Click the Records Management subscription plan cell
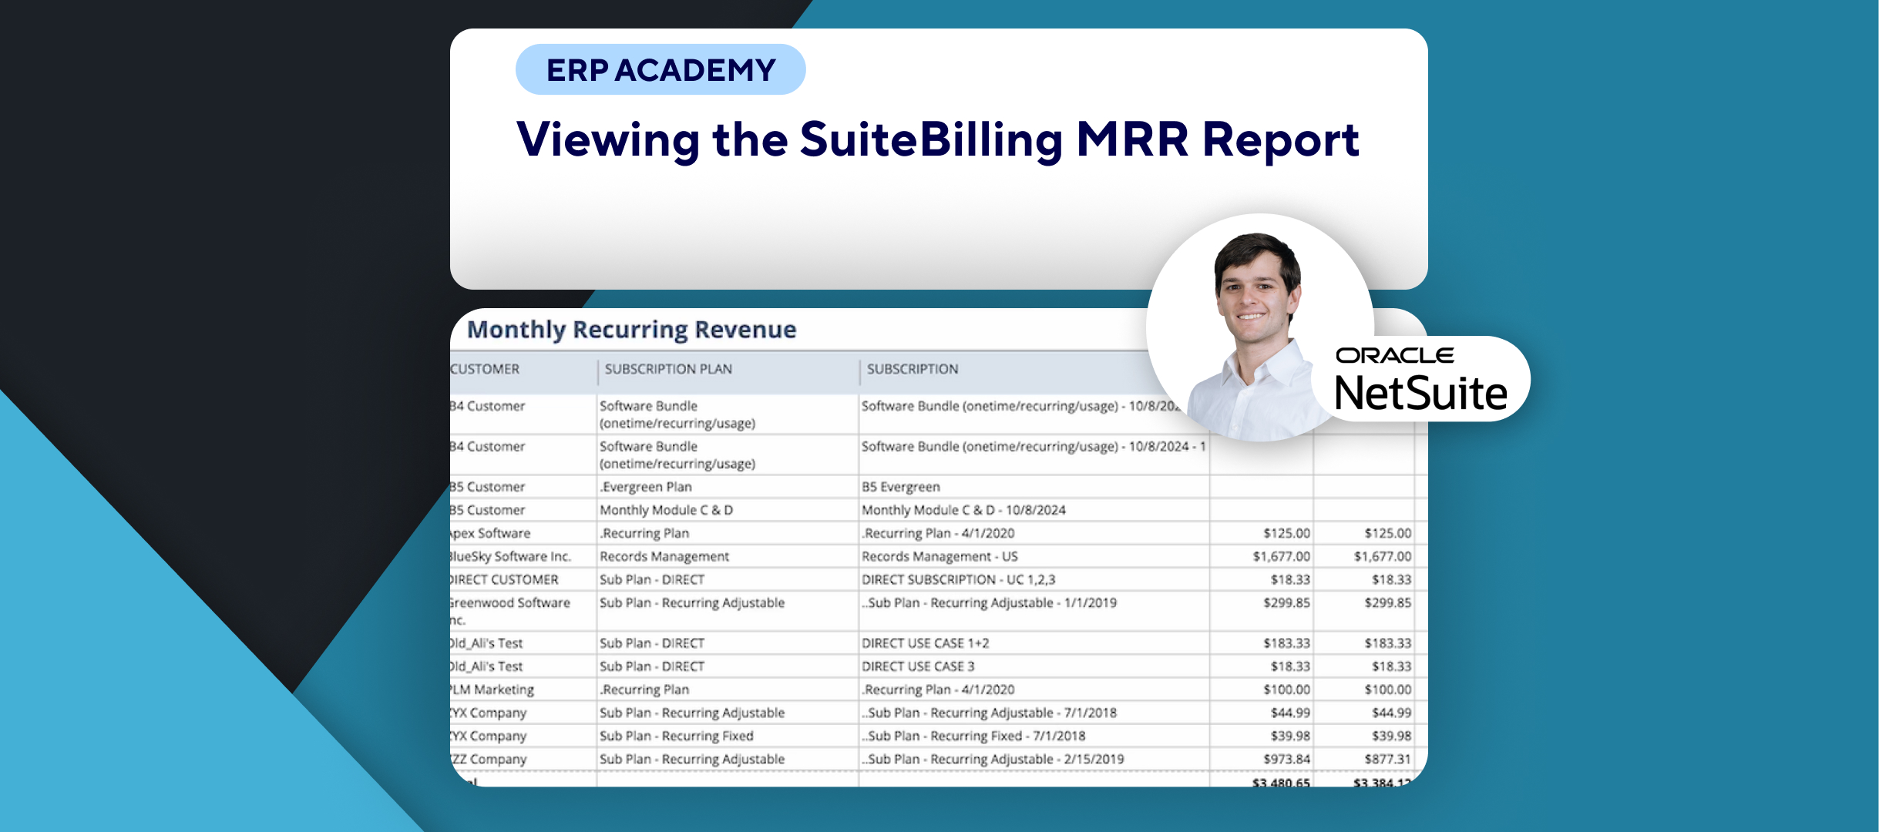 coord(664,556)
